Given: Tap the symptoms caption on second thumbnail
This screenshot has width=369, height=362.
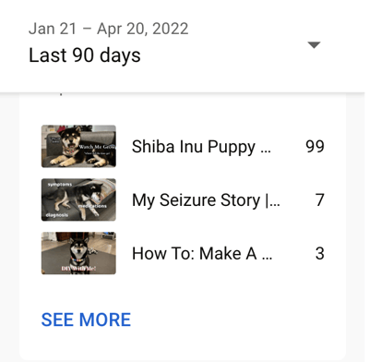Looking at the screenshot, I should [x=60, y=185].
